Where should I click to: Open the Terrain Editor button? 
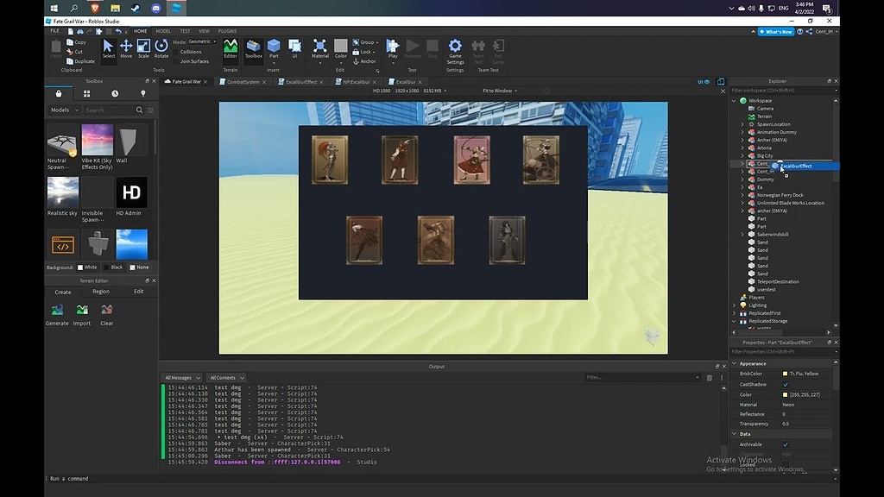230,48
